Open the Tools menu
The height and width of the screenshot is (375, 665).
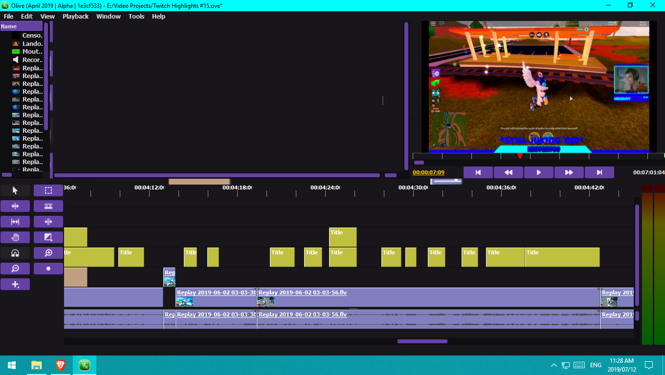(136, 16)
